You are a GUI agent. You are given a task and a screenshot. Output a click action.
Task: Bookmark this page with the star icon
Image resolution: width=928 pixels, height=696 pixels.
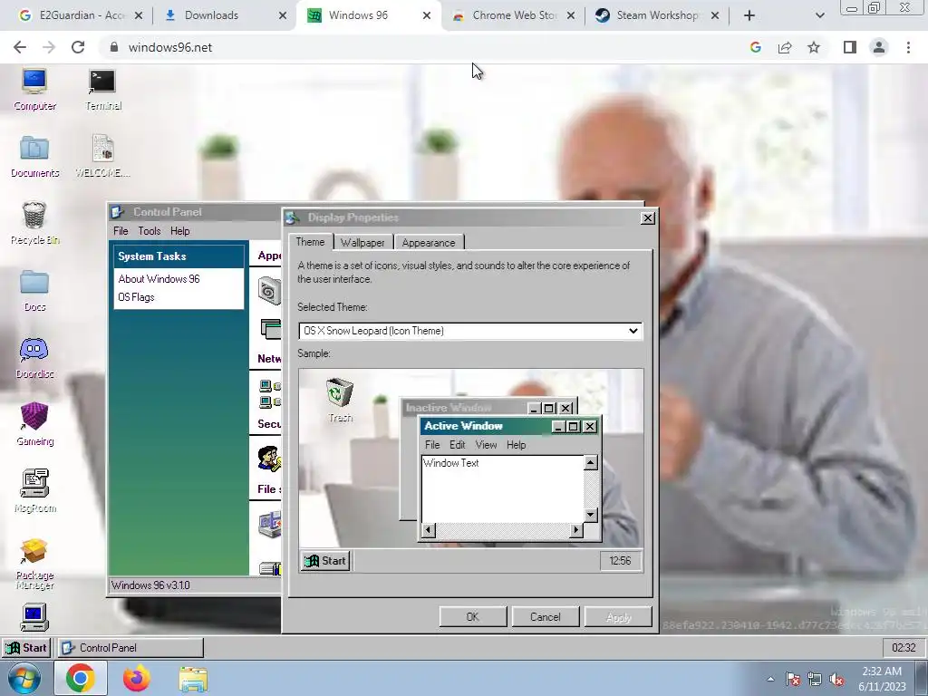click(814, 47)
